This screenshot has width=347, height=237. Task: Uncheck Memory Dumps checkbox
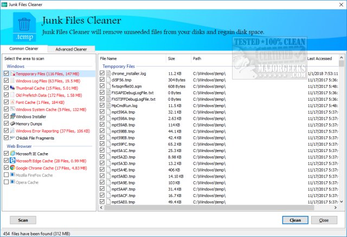6,123
